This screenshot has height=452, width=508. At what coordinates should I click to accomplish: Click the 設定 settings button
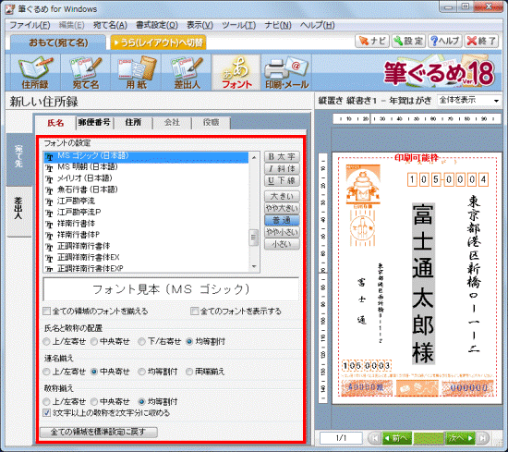click(408, 42)
